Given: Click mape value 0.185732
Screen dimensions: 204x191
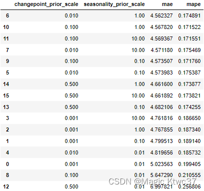Looking at the screenshot, I should coord(189,152).
